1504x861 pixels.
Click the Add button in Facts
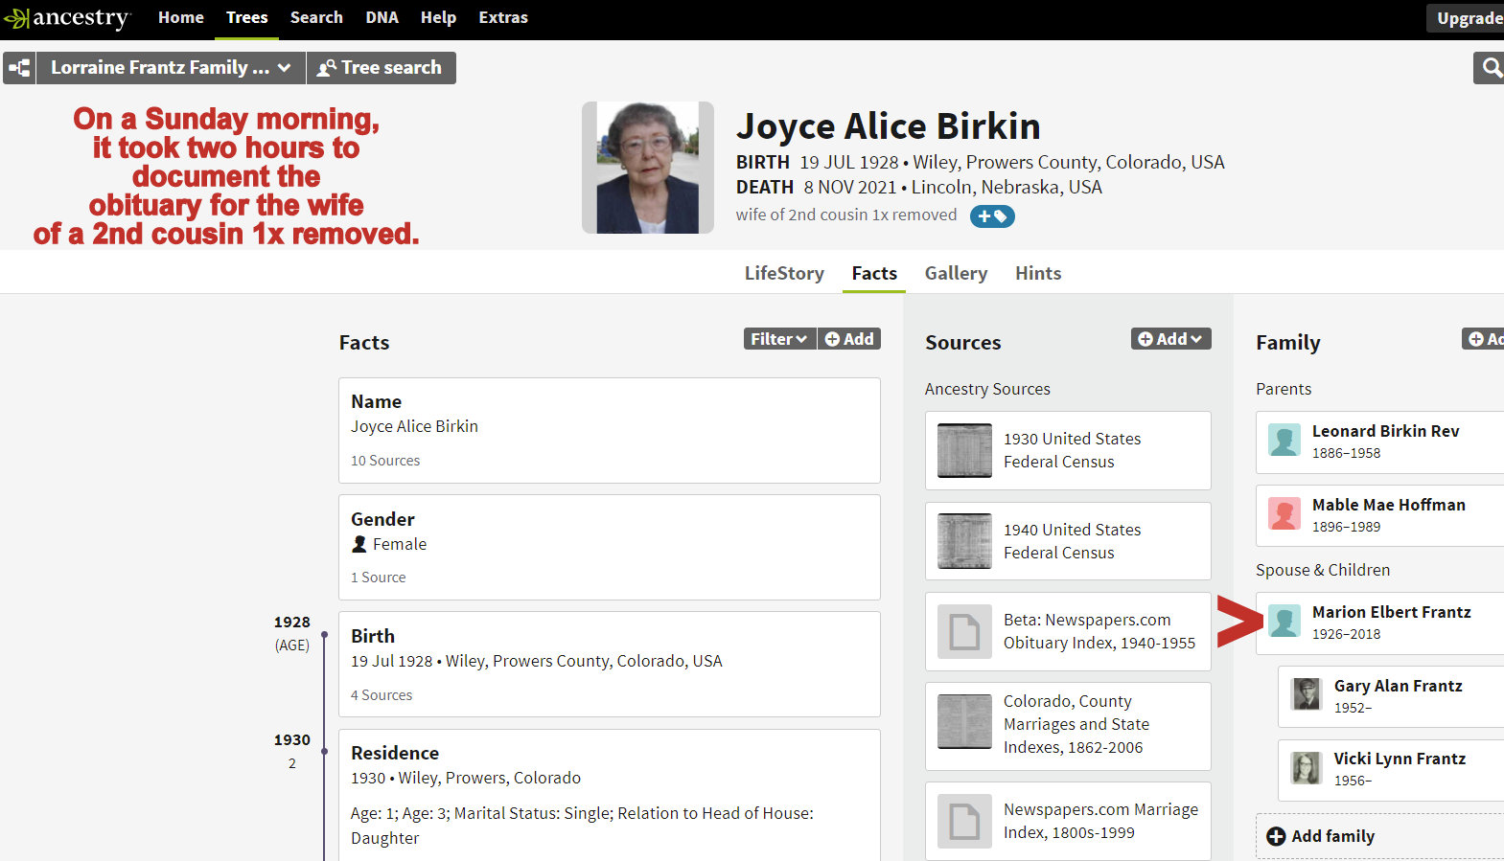849,339
